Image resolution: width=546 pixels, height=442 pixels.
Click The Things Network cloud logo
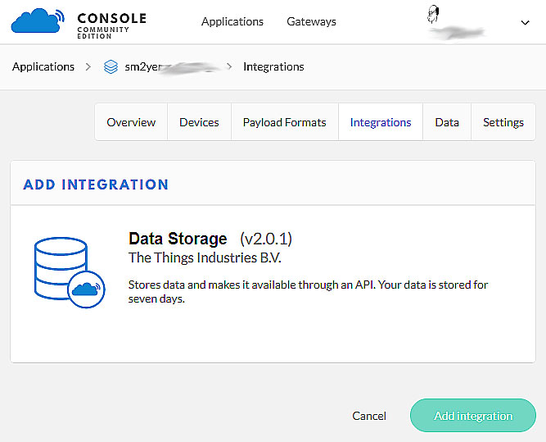click(38, 21)
